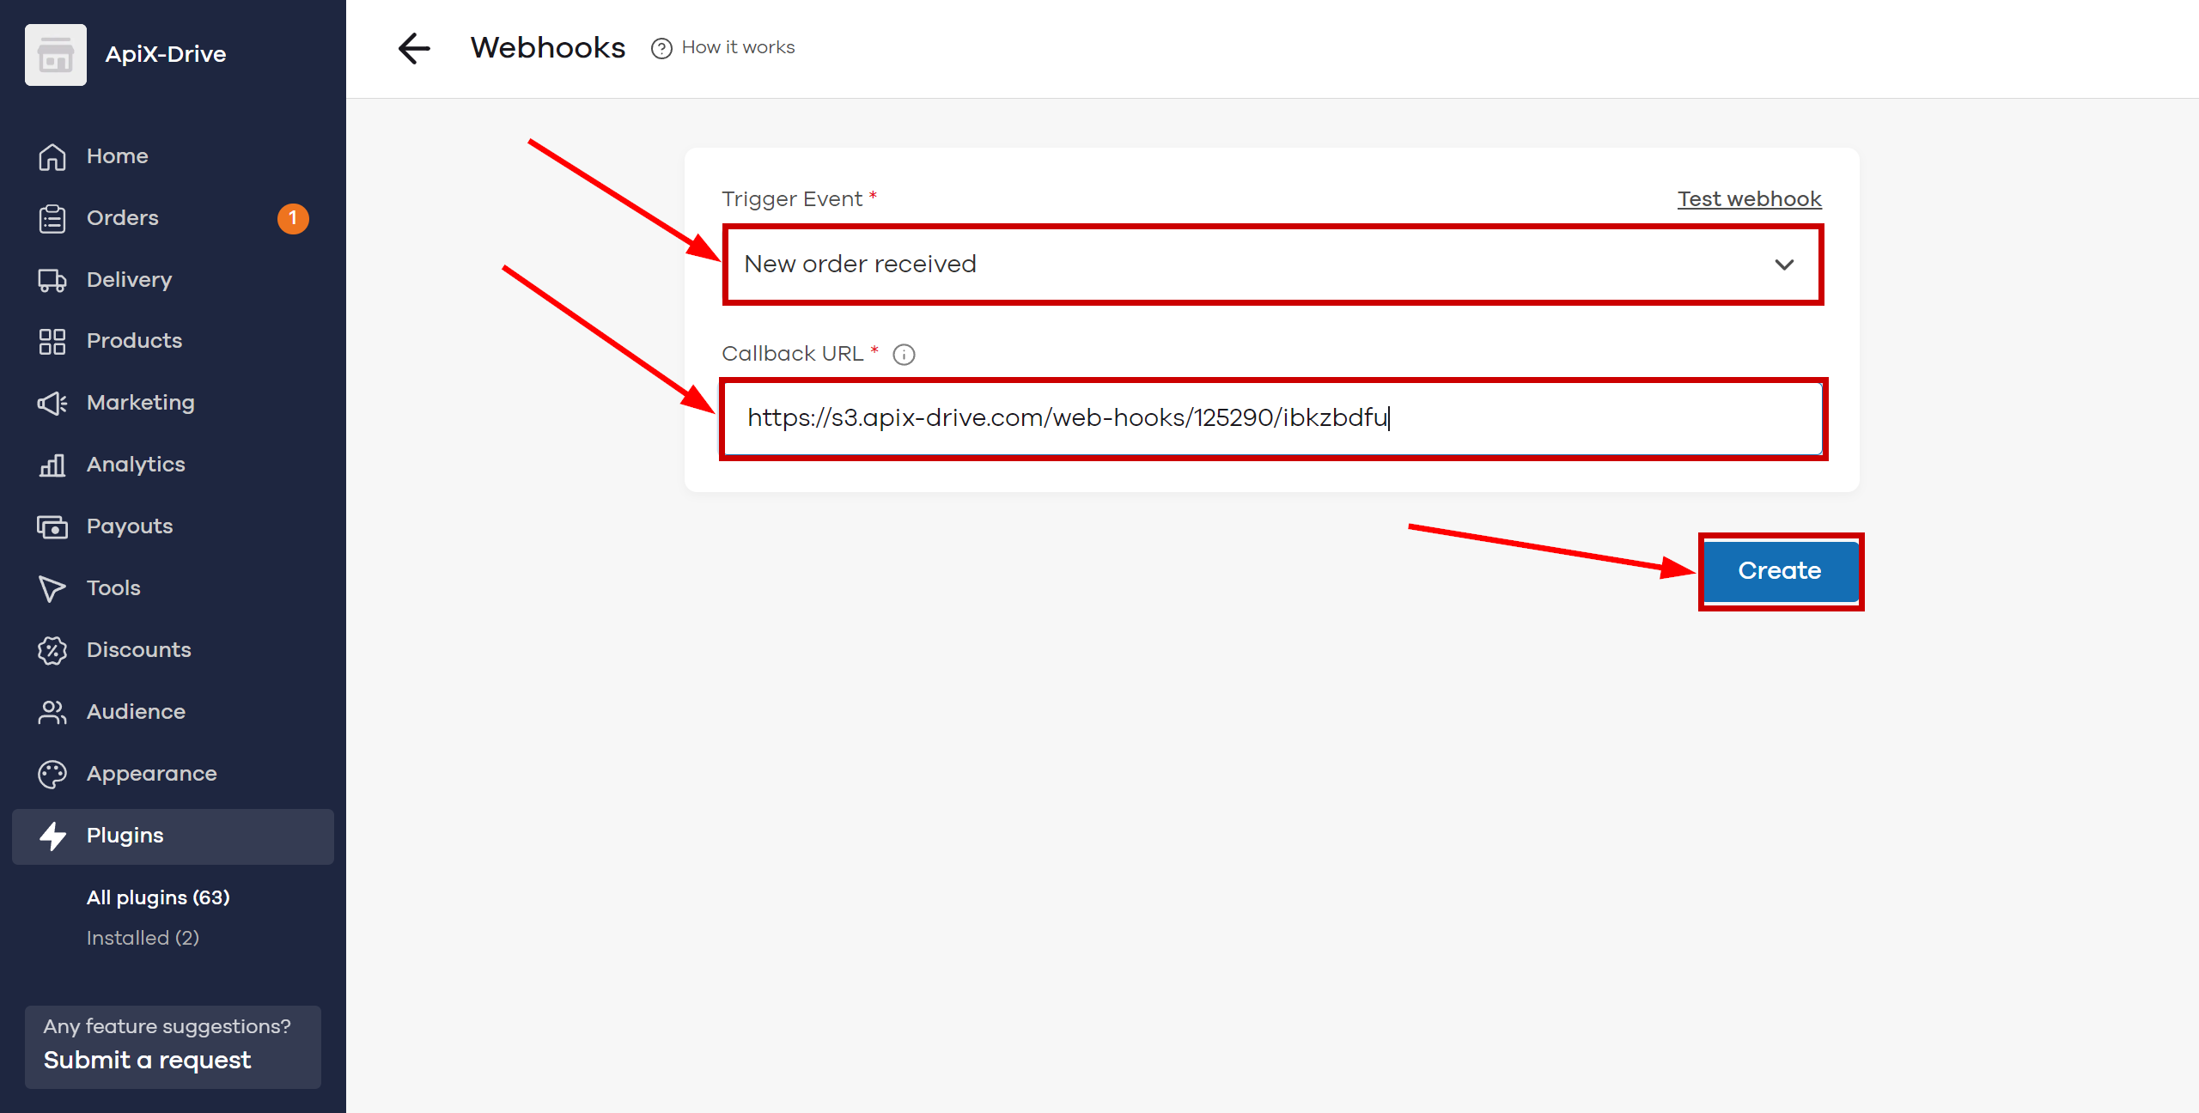This screenshot has width=2199, height=1113.
Task: Click the Callback URL label
Action: tap(793, 354)
